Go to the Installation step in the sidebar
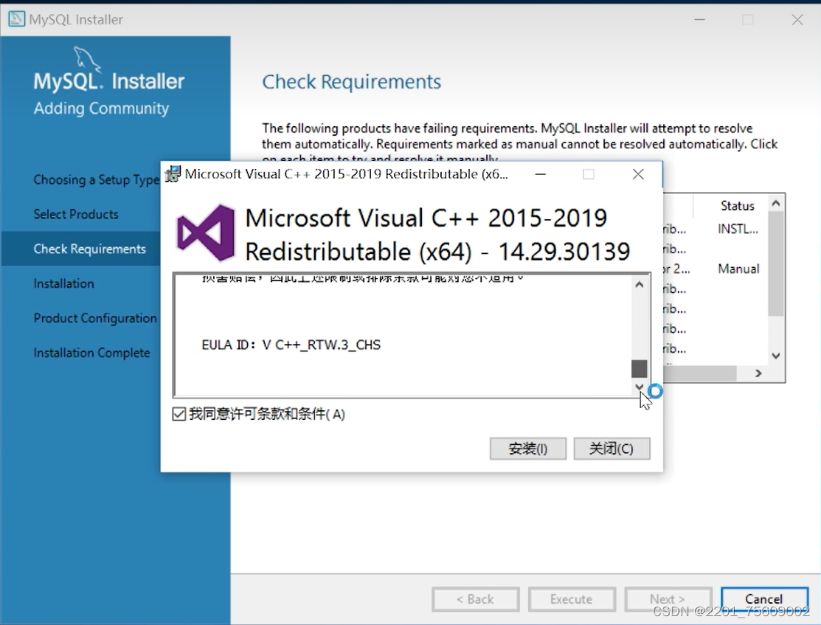This screenshot has height=625, width=821. click(64, 283)
